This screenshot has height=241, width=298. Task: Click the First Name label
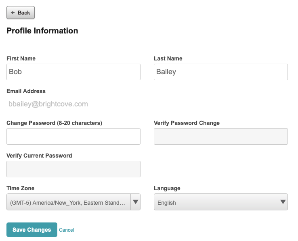point(21,58)
